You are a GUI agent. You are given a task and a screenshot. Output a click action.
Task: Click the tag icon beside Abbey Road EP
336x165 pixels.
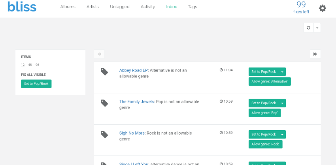point(104,71)
